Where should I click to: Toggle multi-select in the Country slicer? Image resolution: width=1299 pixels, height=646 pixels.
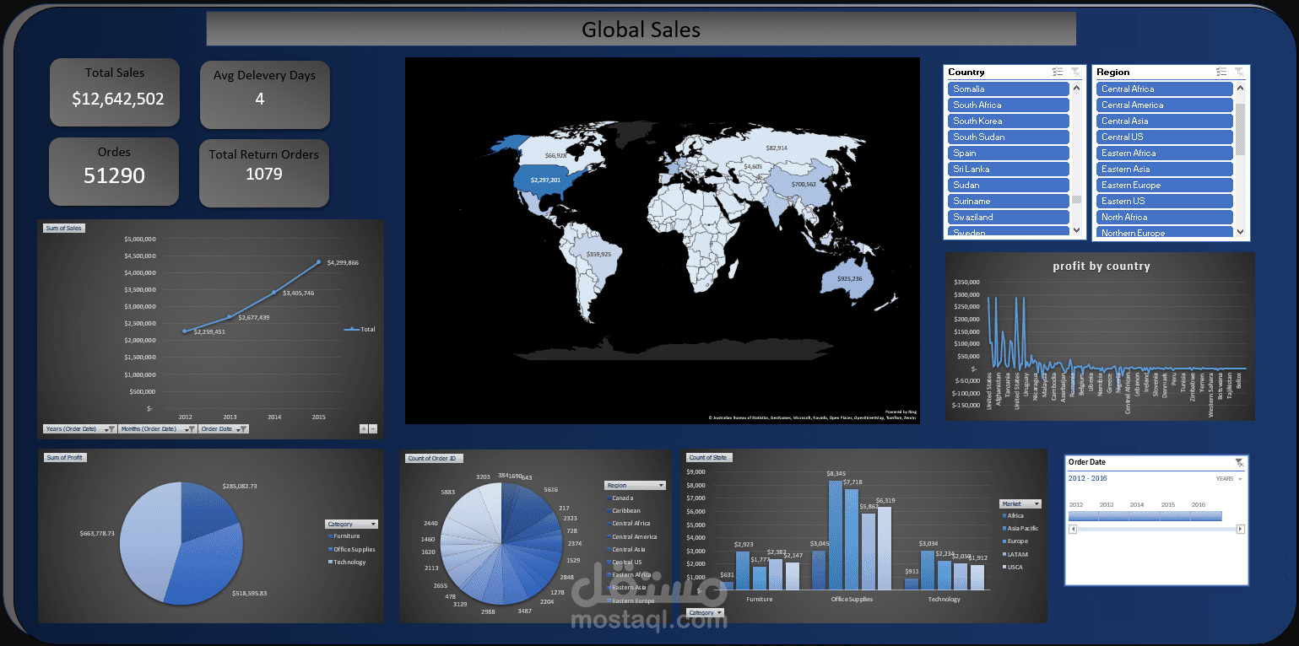[x=1058, y=73]
